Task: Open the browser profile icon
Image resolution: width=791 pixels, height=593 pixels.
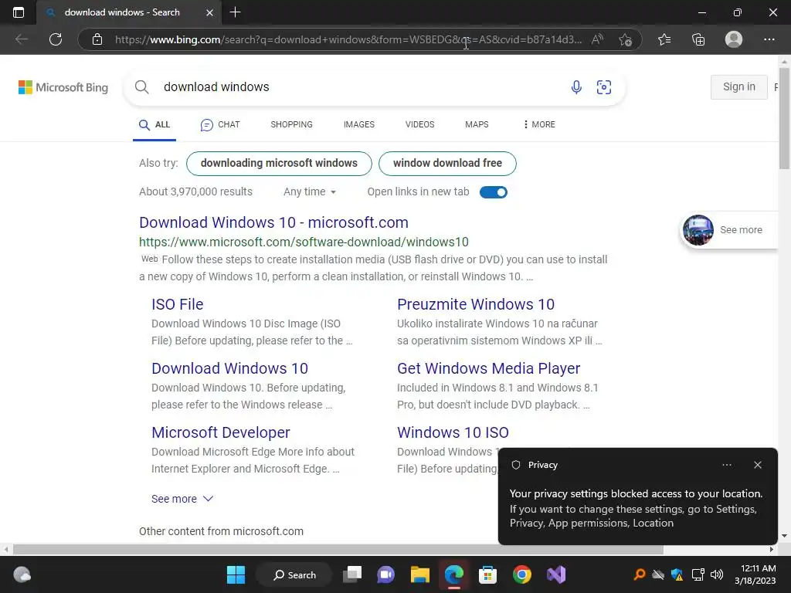Action: tap(734, 39)
